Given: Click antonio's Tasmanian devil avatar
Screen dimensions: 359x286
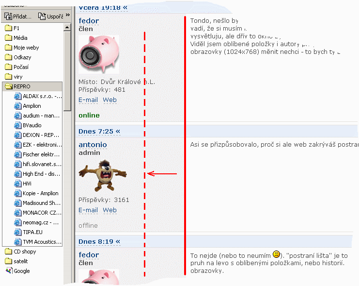Looking at the screenshot, I should [103, 176].
